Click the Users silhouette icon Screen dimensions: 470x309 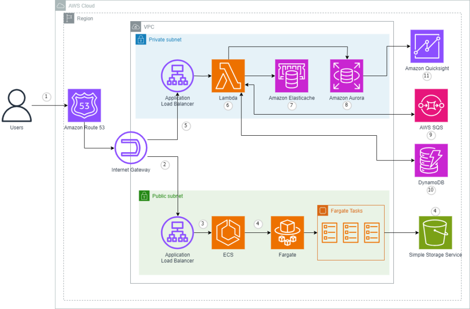pyautogui.click(x=17, y=105)
